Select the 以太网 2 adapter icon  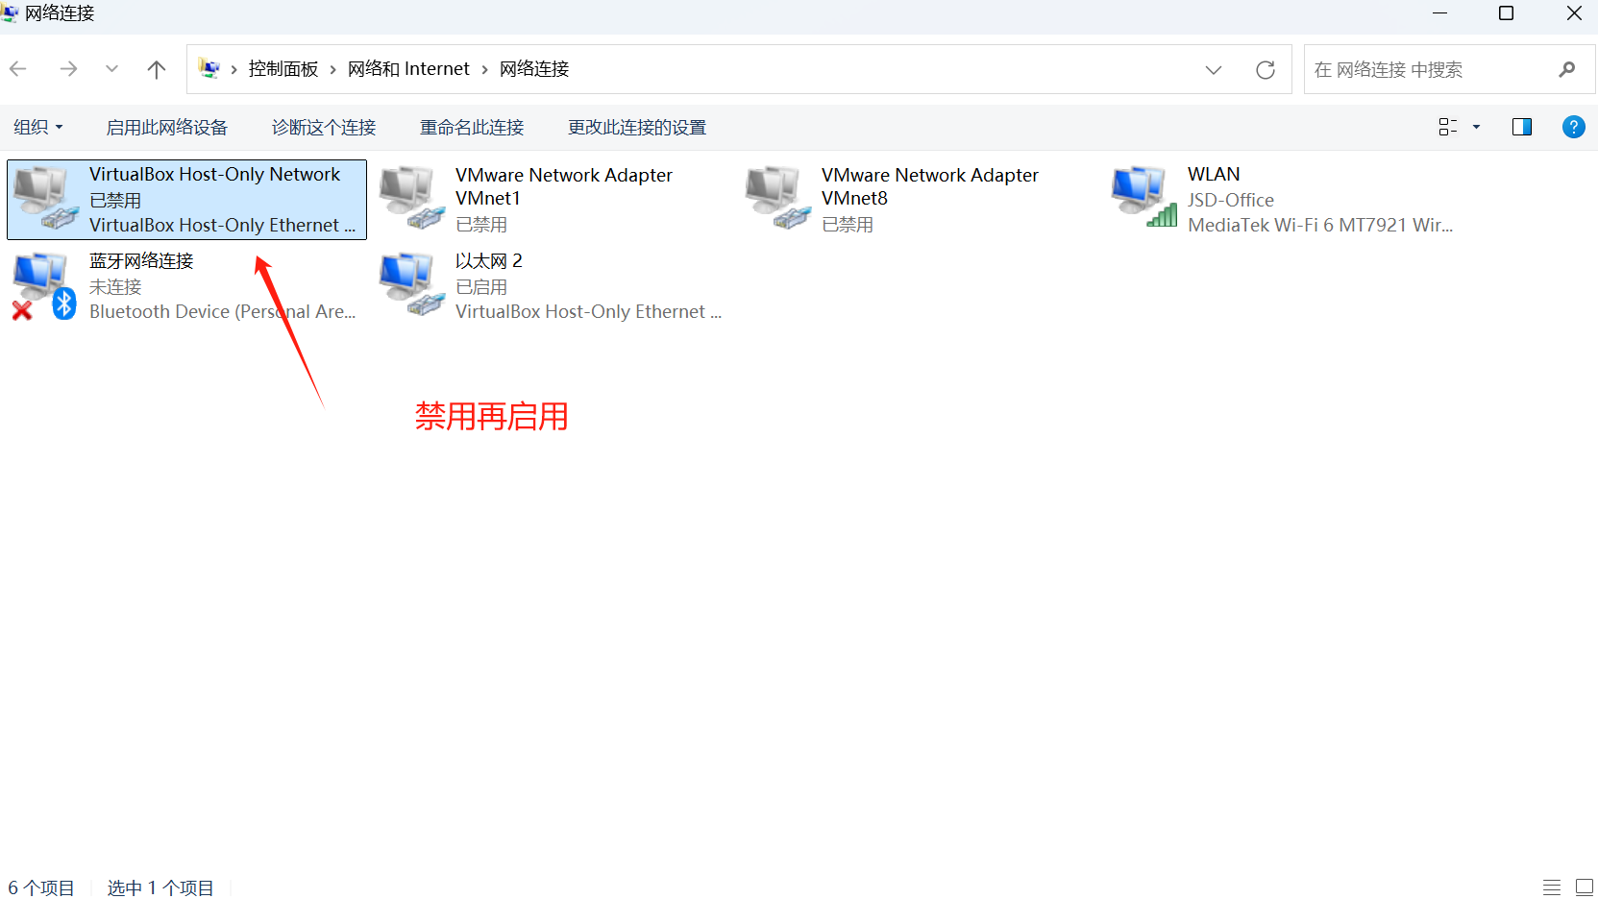[x=411, y=284]
